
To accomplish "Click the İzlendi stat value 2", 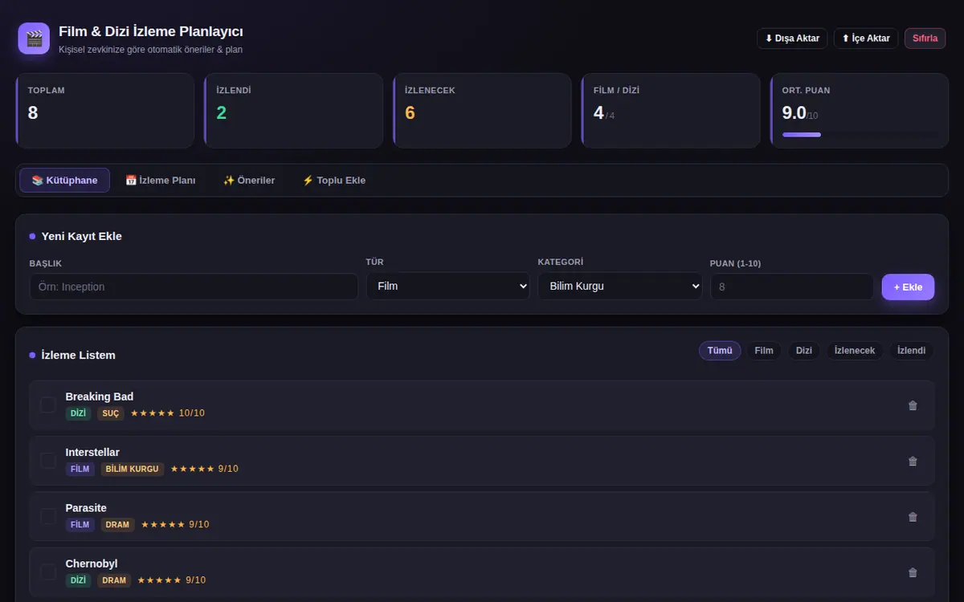I will point(222,113).
